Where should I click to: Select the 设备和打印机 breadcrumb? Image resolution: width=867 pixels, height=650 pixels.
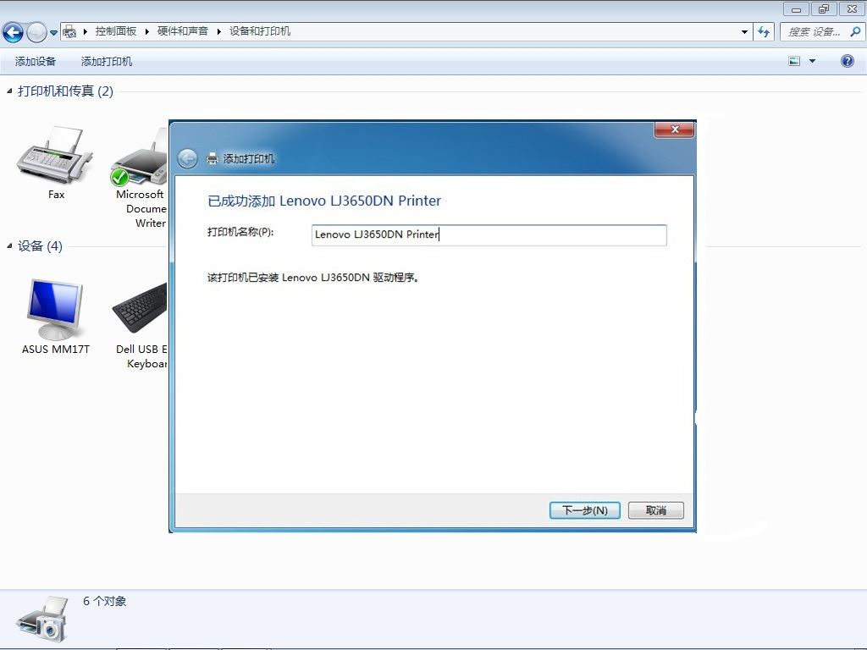coord(260,31)
